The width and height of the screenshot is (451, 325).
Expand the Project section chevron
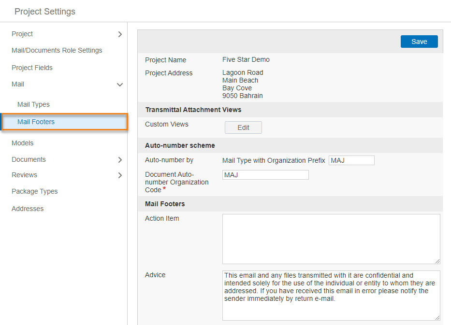pos(120,34)
